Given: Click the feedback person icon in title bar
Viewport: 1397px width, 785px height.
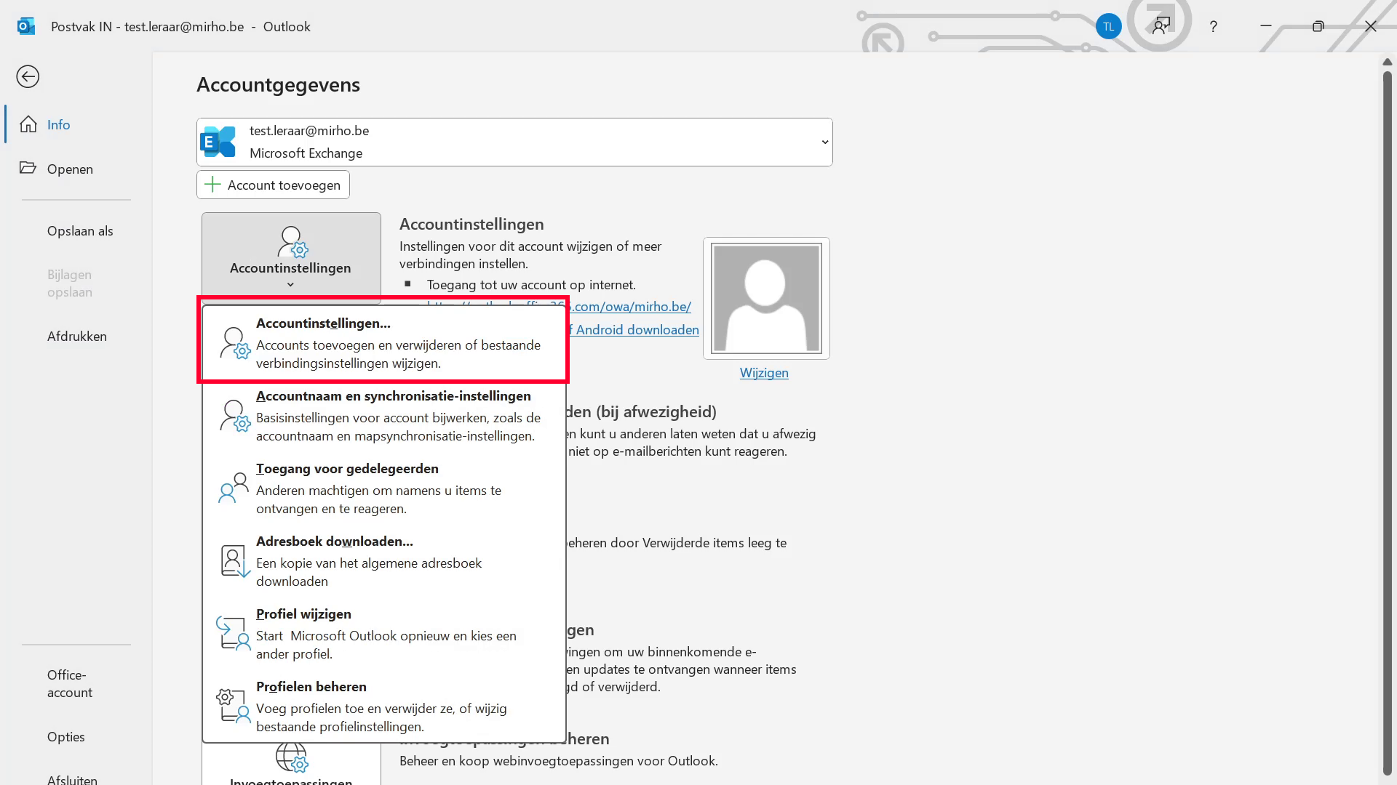Looking at the screenshot, I should click(1161, 26).
